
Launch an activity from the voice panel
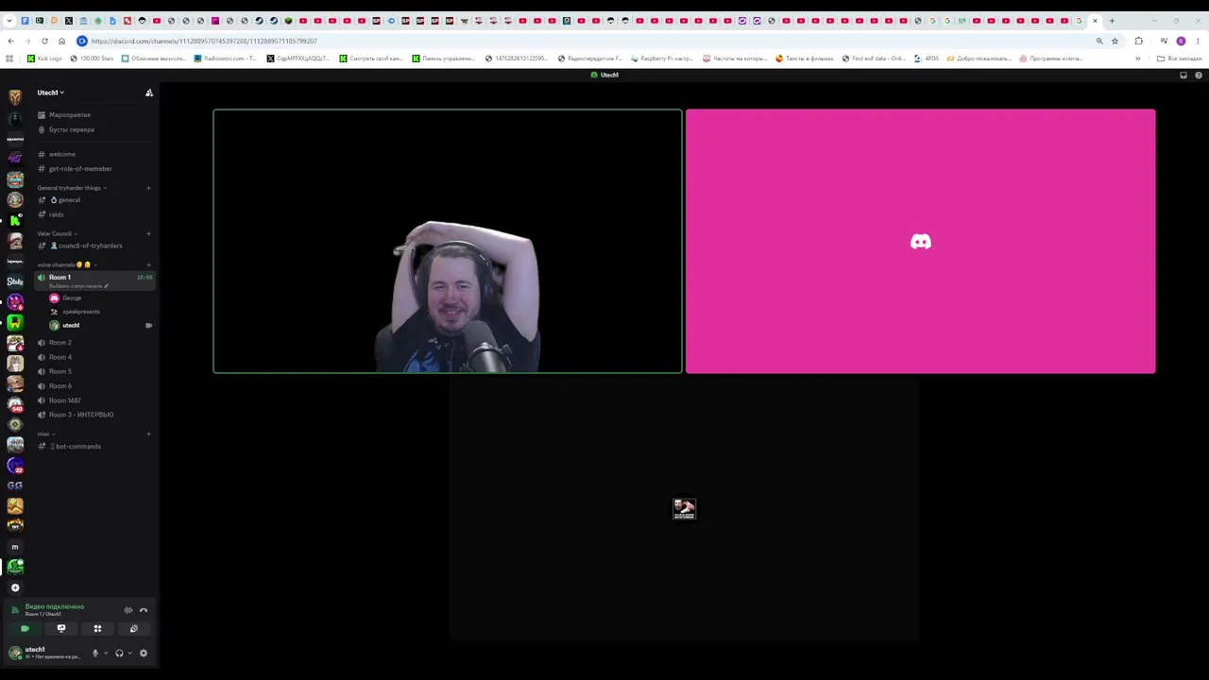point(97,629)
